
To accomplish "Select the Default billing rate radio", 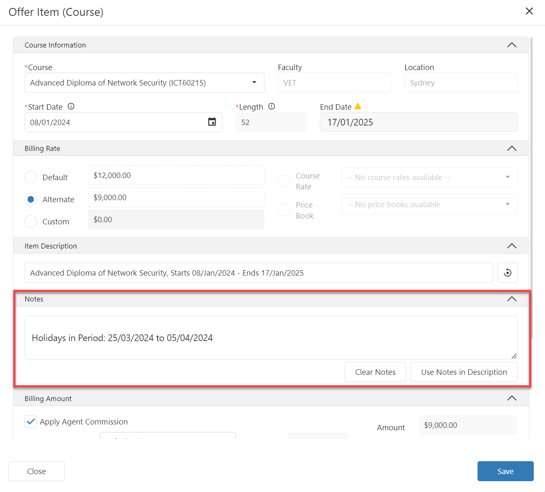I will tap(31, 177).
